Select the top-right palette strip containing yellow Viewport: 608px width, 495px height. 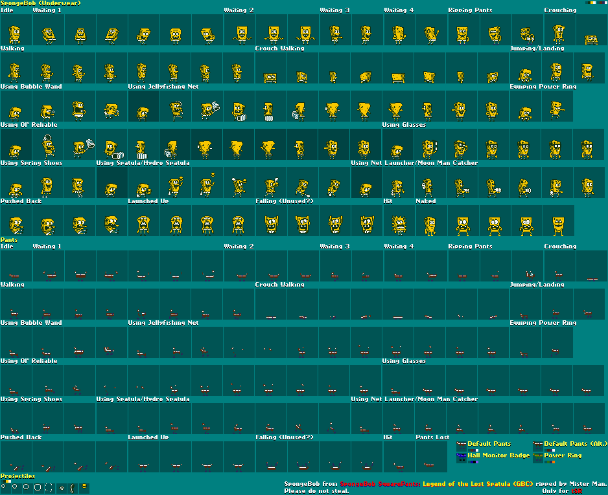pos(590,3)
